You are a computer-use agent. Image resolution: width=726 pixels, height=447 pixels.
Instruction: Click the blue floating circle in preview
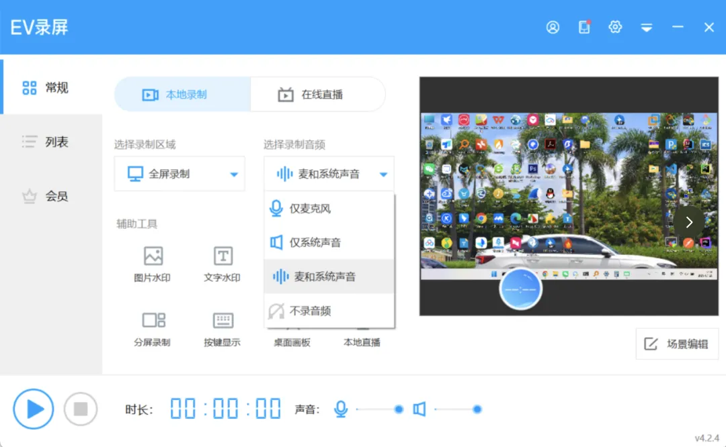coord(520,289)
